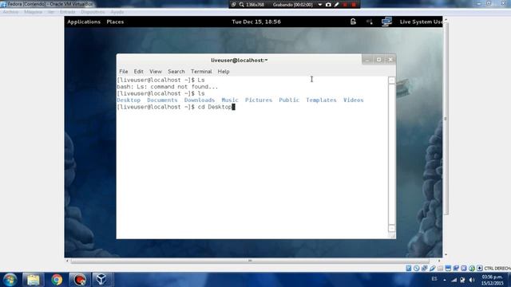
Task: Minimize the terminal window
Action: tap(367, 60)
